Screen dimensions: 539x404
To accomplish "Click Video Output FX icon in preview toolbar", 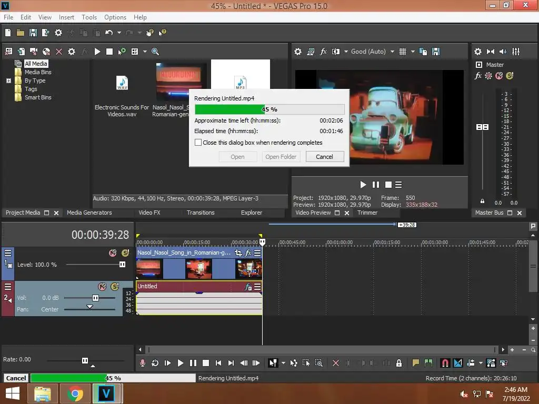I will pos(323,52).
